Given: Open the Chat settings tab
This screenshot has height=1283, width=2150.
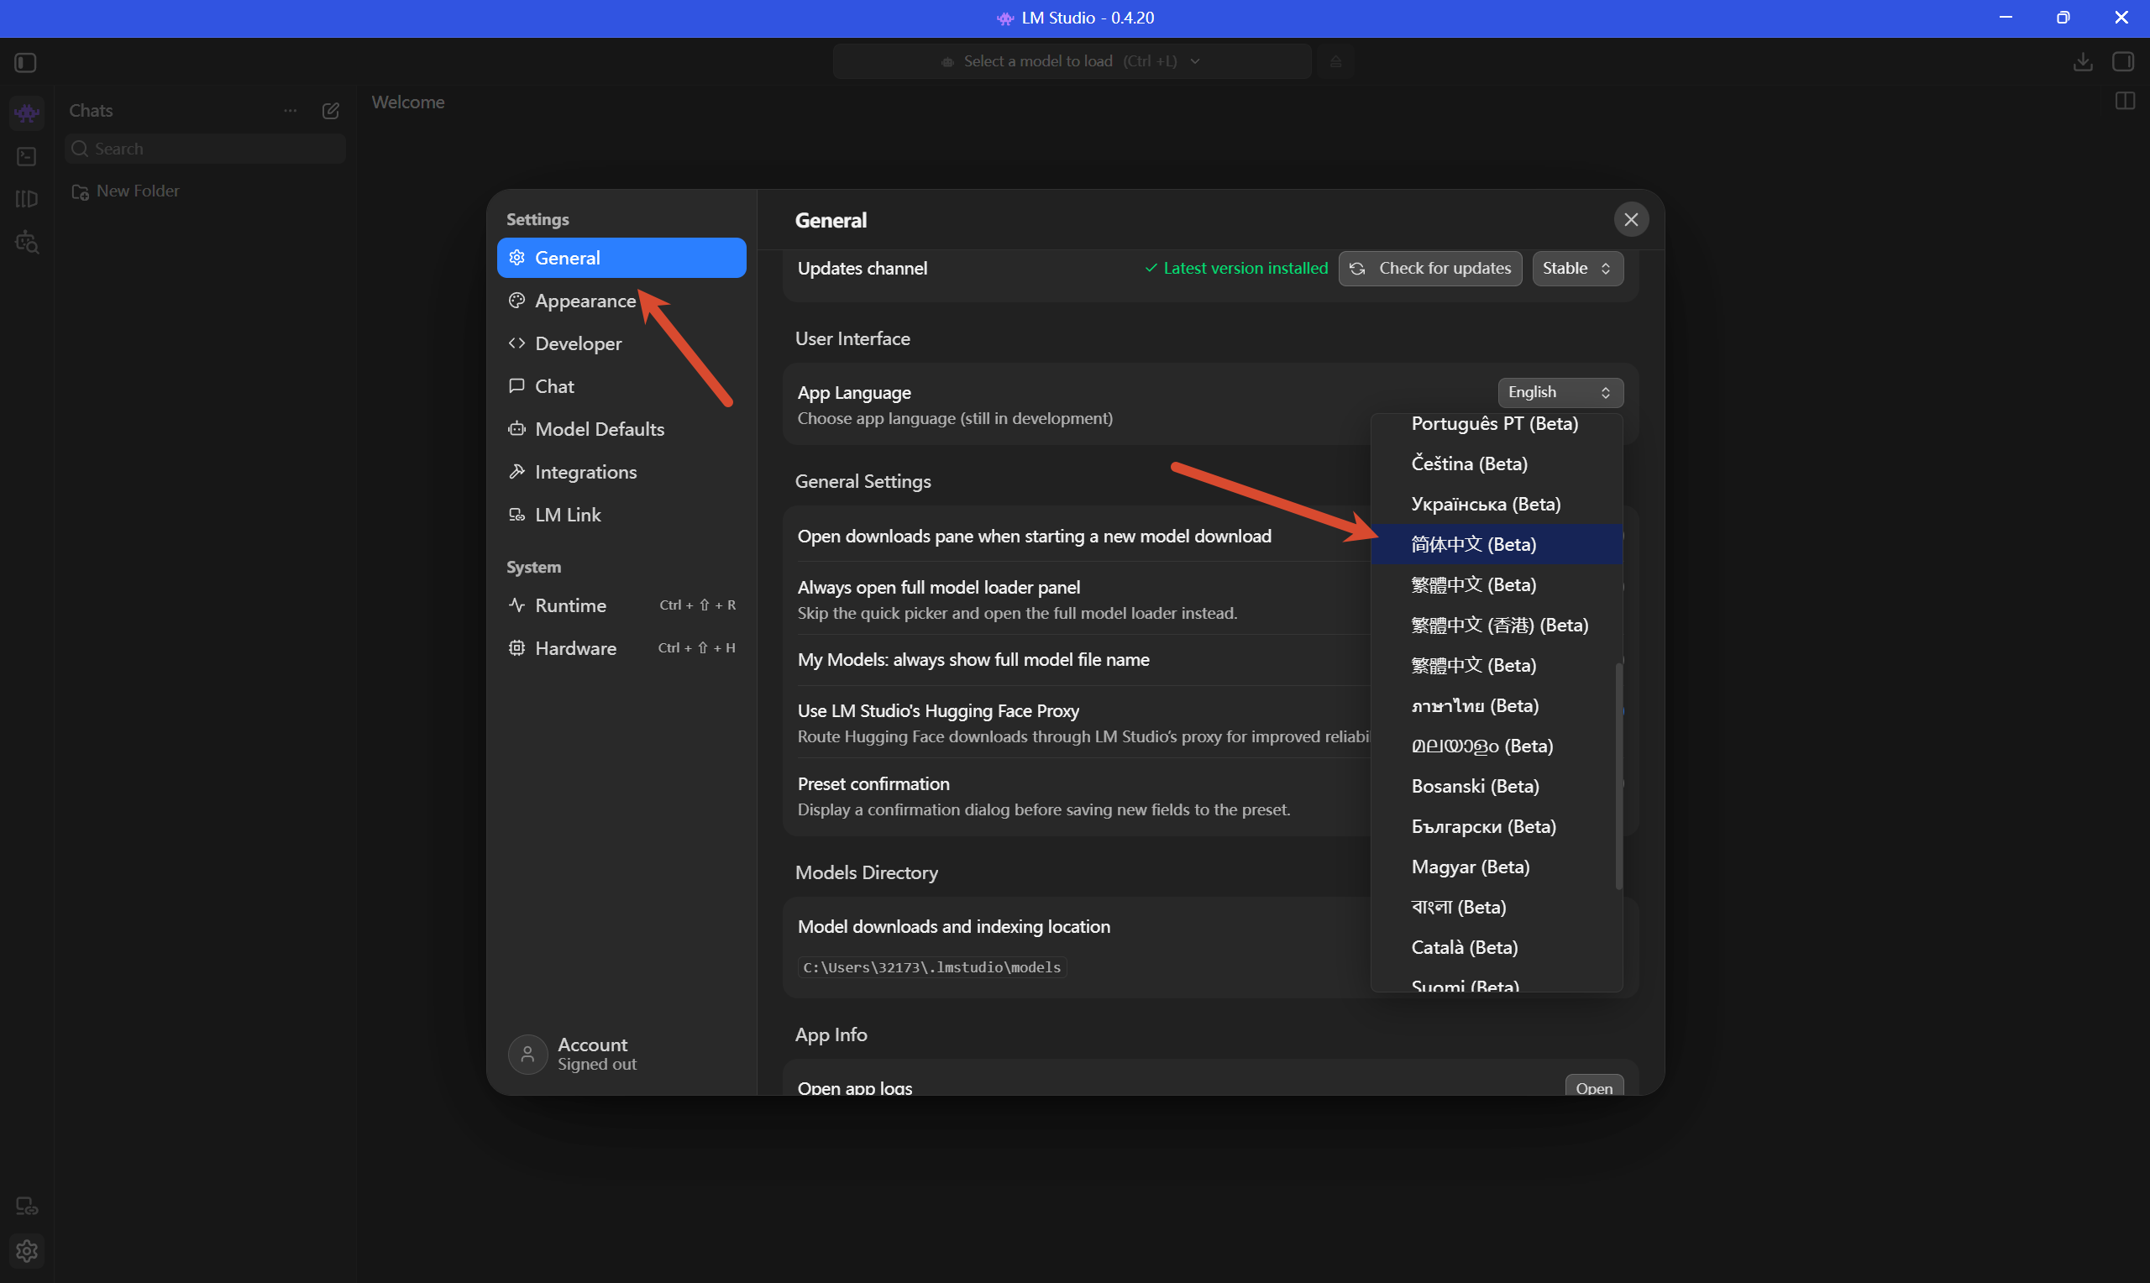Looking at the screenshot, I should click(x=621, y=386).
